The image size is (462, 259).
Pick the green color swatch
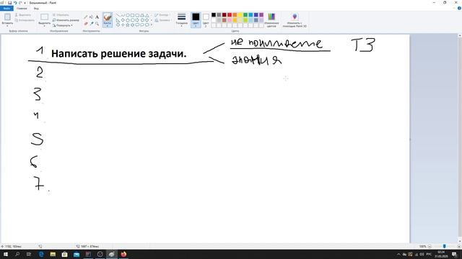point(245,15)
